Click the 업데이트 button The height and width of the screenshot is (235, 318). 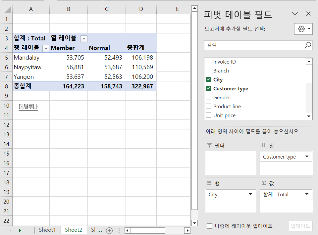click(300, 226)
